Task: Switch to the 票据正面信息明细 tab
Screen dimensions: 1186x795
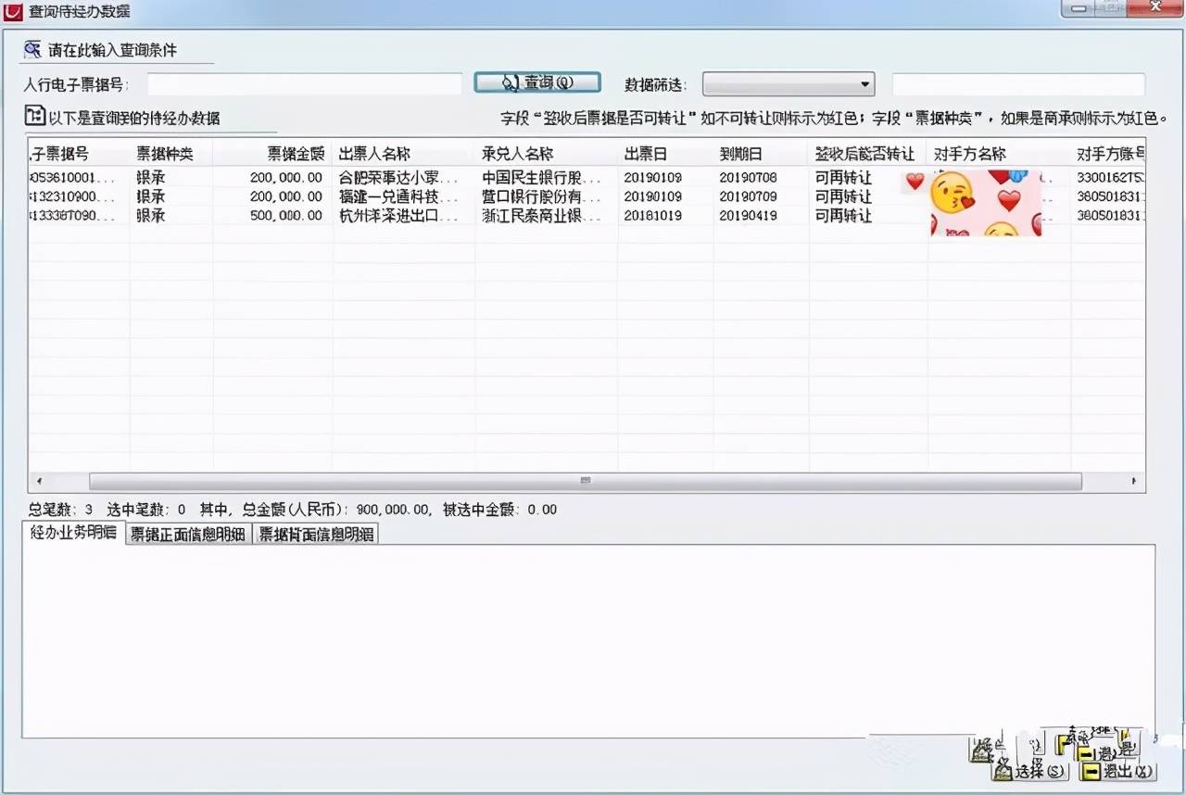Action: click(188, 533)
